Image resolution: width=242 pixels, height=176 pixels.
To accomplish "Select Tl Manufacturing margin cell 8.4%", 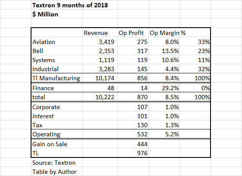I will [164, 78].
